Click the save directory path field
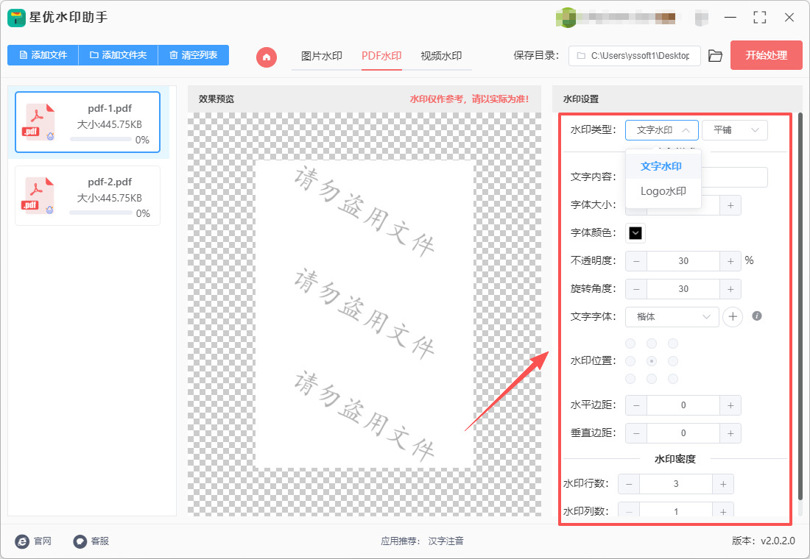Image resolution: width=810 pixels, height=559 pixels. (634, 56)
